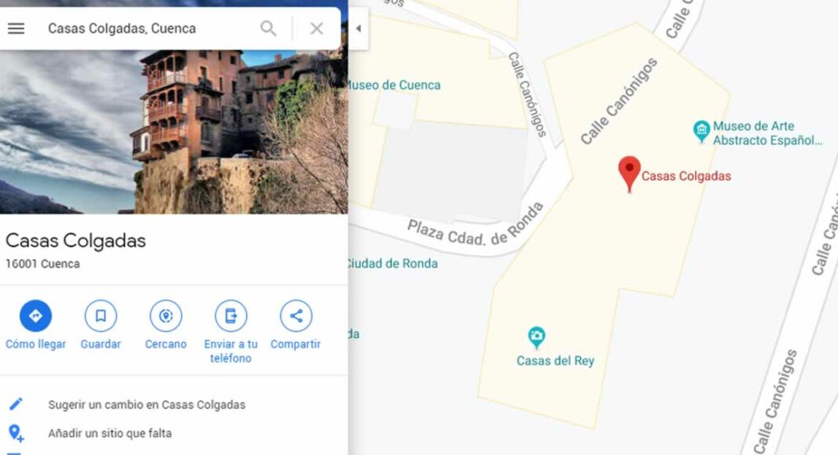Open the hamburger menu icon
The height and width of the screenshot is (455, 838).
coord(16,28)
